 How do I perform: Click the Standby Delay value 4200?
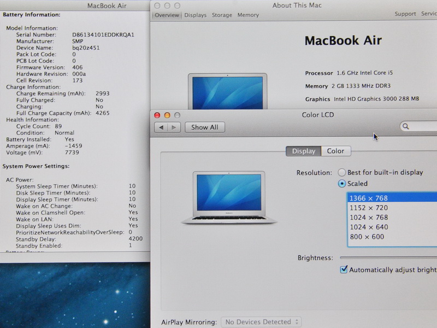coord(135,239)
